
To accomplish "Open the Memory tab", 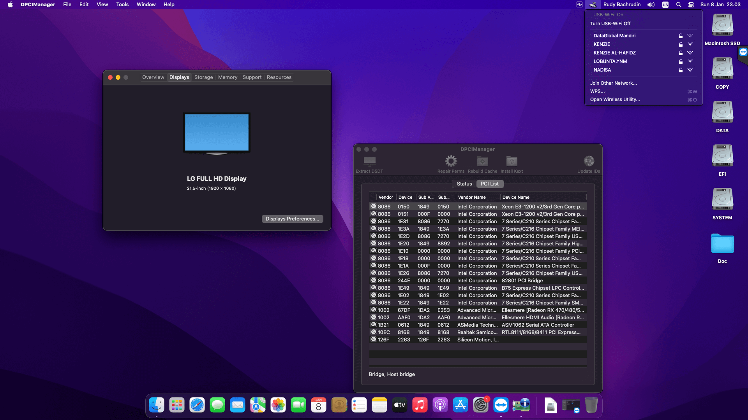I will coord(228,77).
